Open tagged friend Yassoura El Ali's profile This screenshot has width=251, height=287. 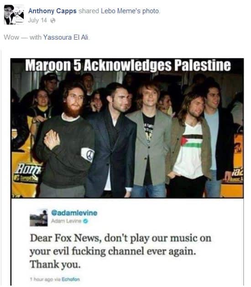click(66, 37)
